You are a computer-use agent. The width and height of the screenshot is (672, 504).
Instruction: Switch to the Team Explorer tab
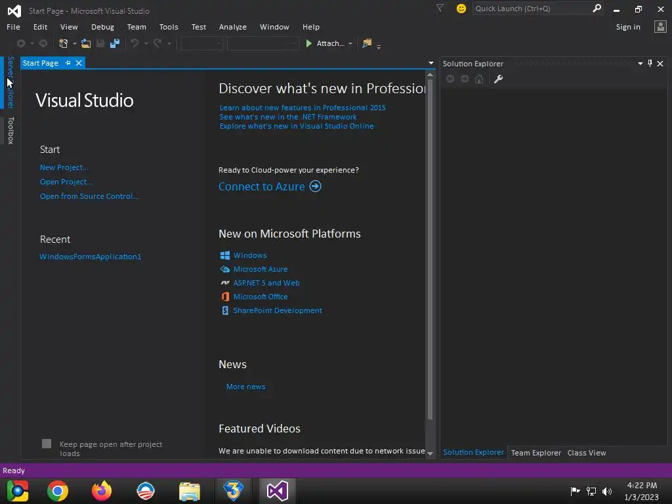pos(535,453)
